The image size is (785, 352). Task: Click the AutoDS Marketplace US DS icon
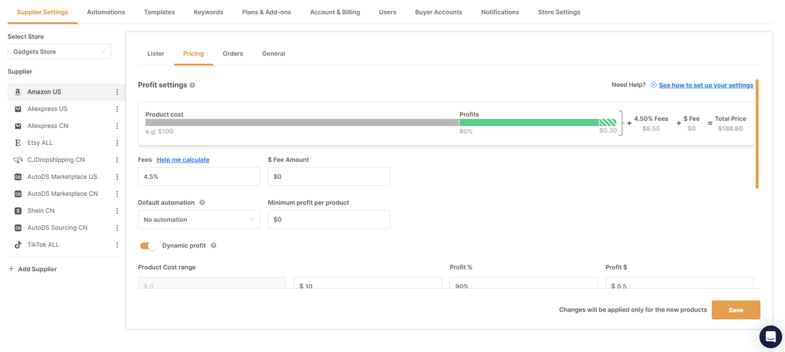(18, 177)
